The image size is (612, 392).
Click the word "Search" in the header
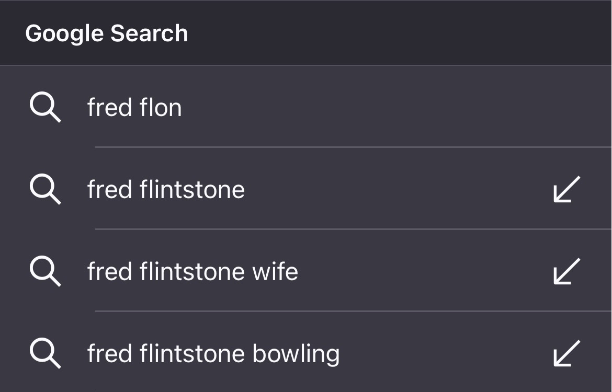(149, 33)
